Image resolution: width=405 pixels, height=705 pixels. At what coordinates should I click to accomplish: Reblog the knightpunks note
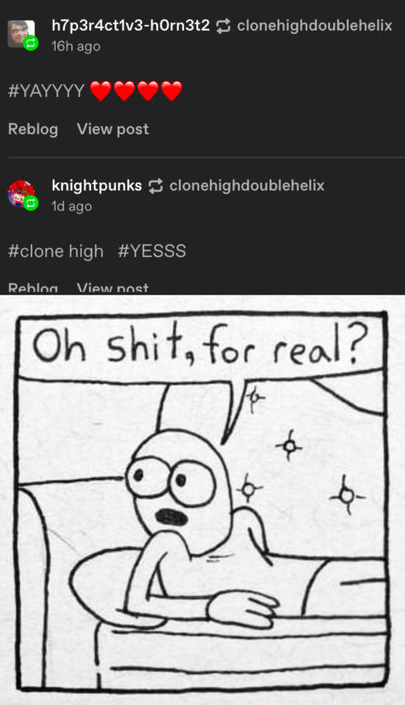(x=33, y=288)
